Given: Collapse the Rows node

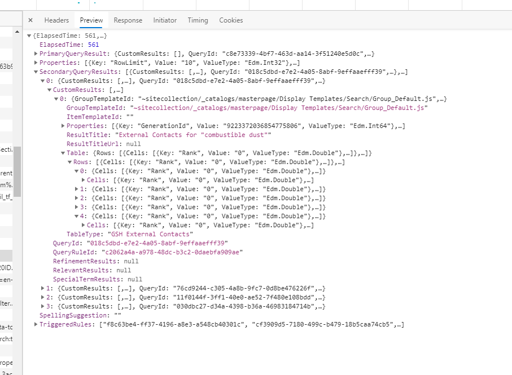Looking at the screenshot, I should [69, 162].
